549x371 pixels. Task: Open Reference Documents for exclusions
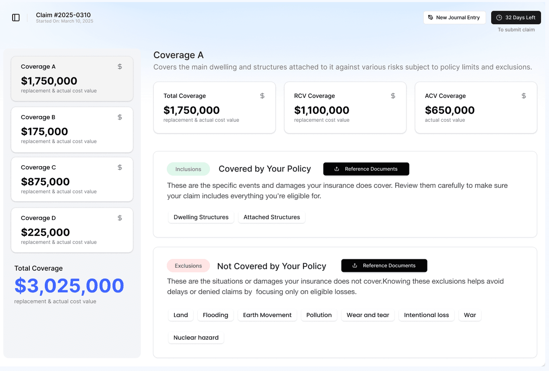pos(384,266)
